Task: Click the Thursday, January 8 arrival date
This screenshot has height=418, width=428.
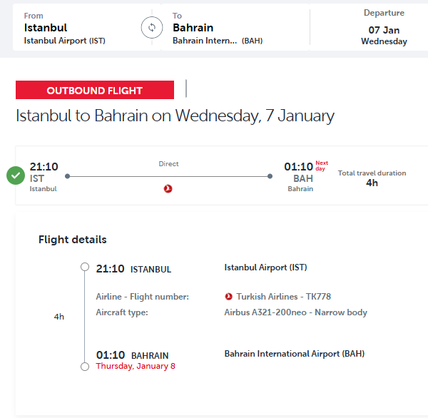Action: [136, 366]
